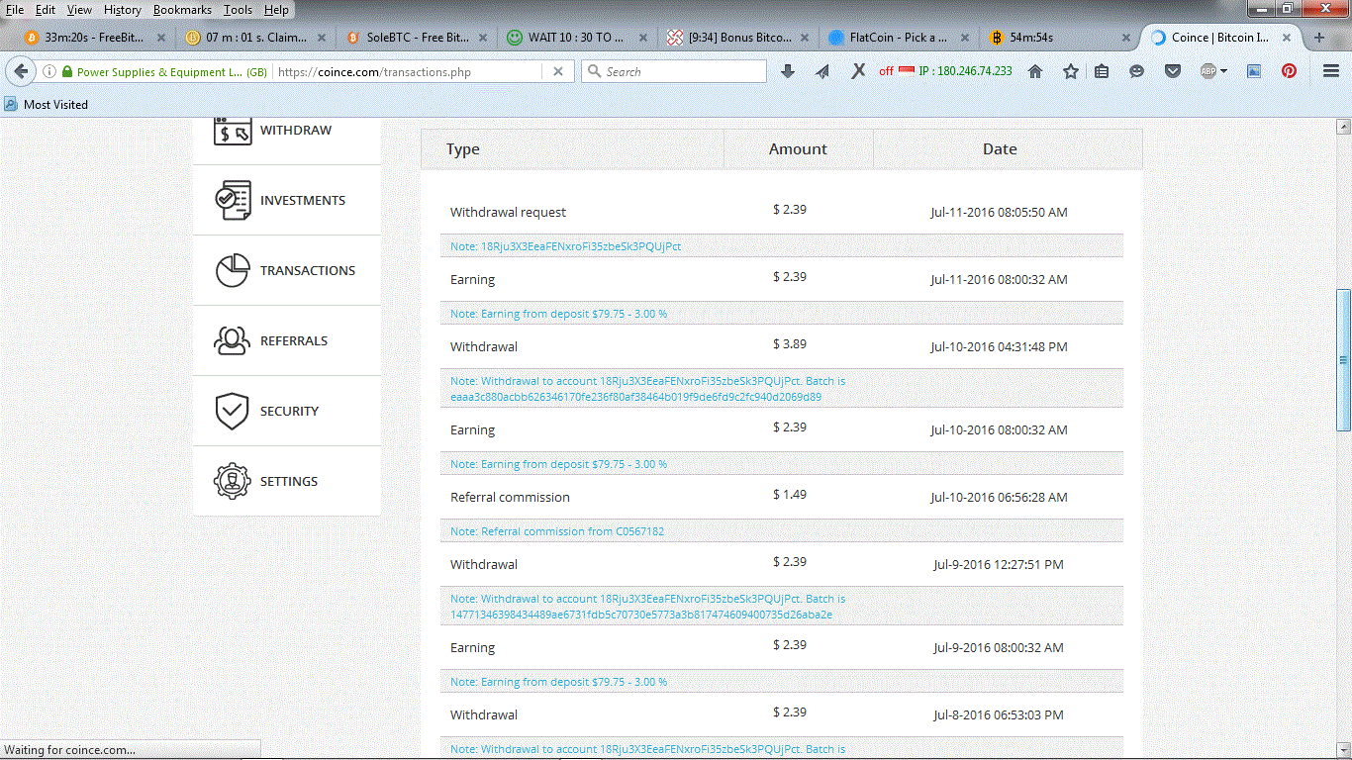Click the Withdraw sidebar link

pyautogui.click(x=295, y=131)
